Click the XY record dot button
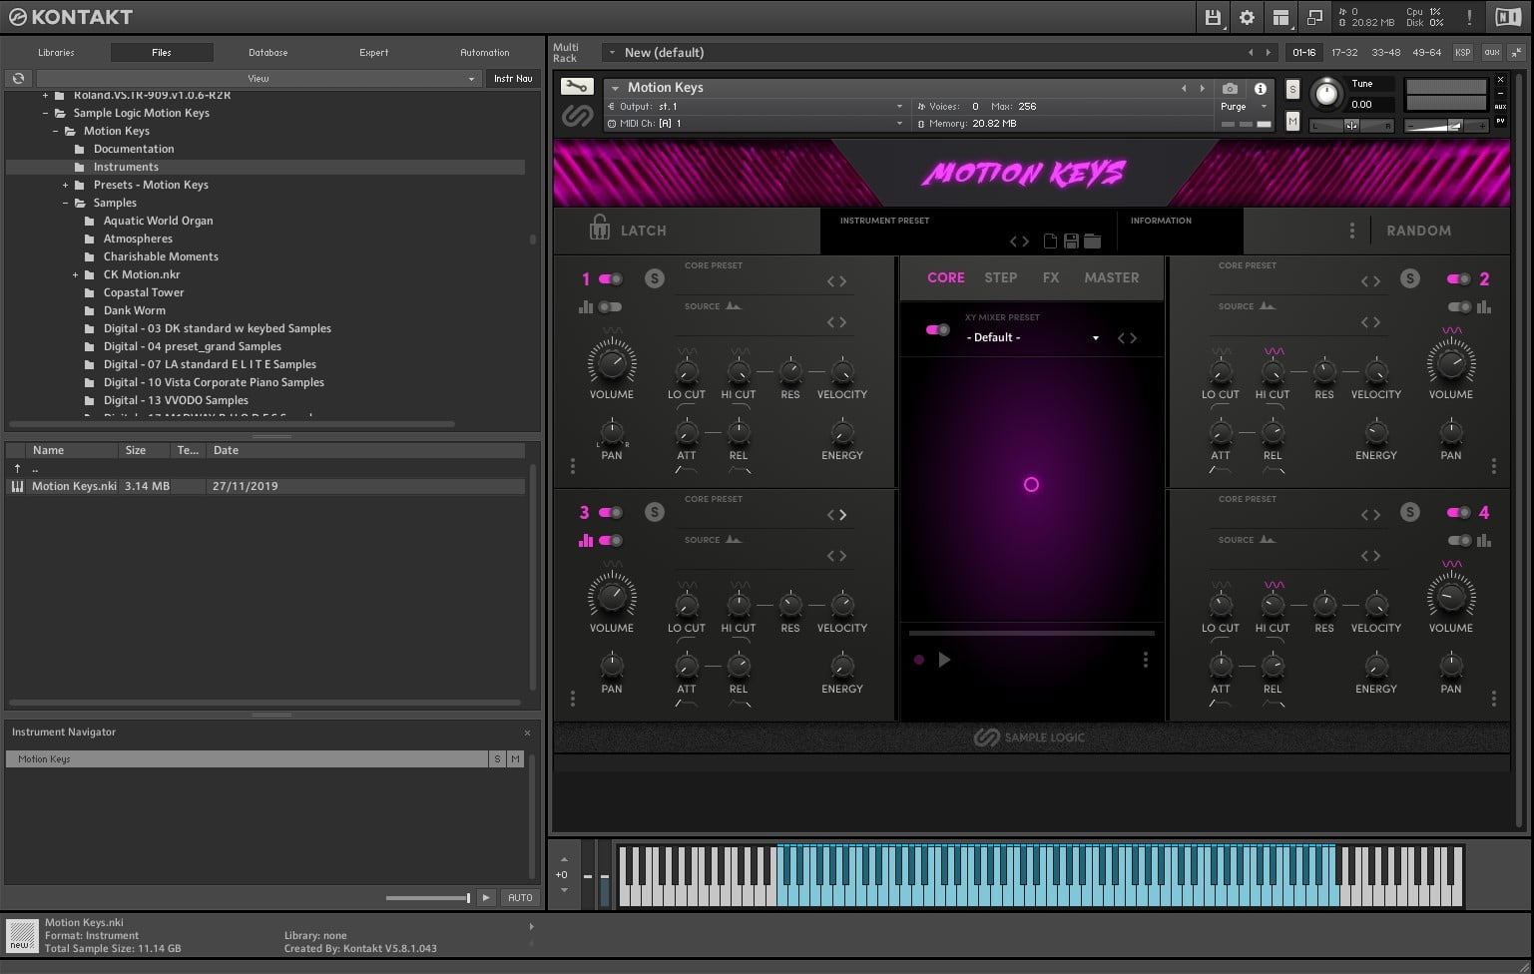 click(919, 660)
